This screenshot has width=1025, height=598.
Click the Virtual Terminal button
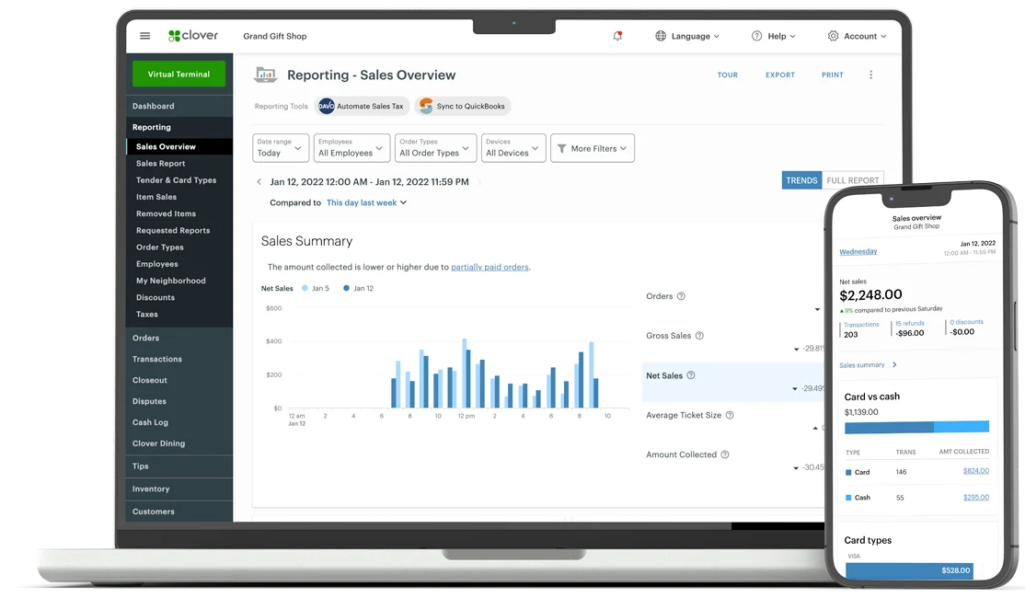[179, 74]
